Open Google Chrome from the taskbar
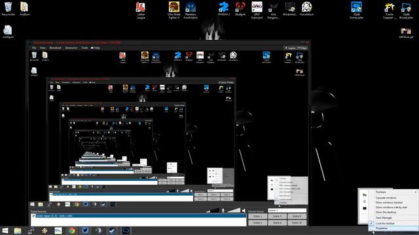This screenshot has width=419, height=235. [x=71, y=230]
